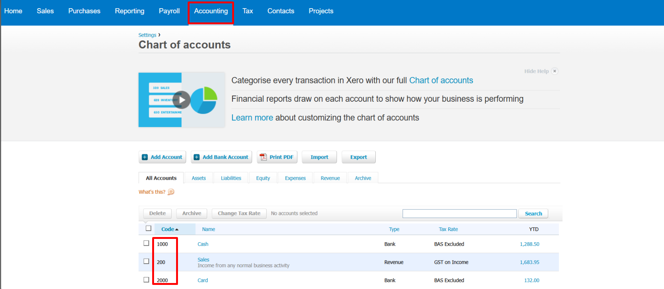Viewport: 664px width, 289px height.
Task: Click the Export button
Action: [x=358, y=157]
